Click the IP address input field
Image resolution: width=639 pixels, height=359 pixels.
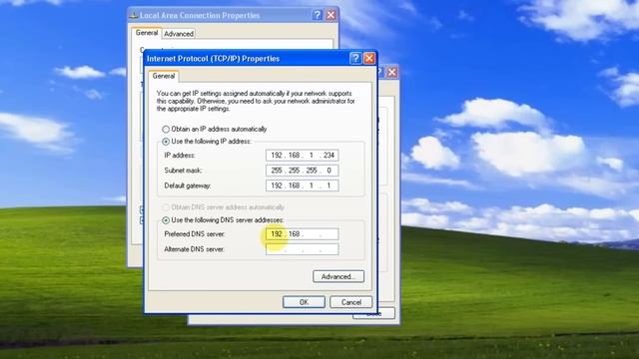click(302, 156)
